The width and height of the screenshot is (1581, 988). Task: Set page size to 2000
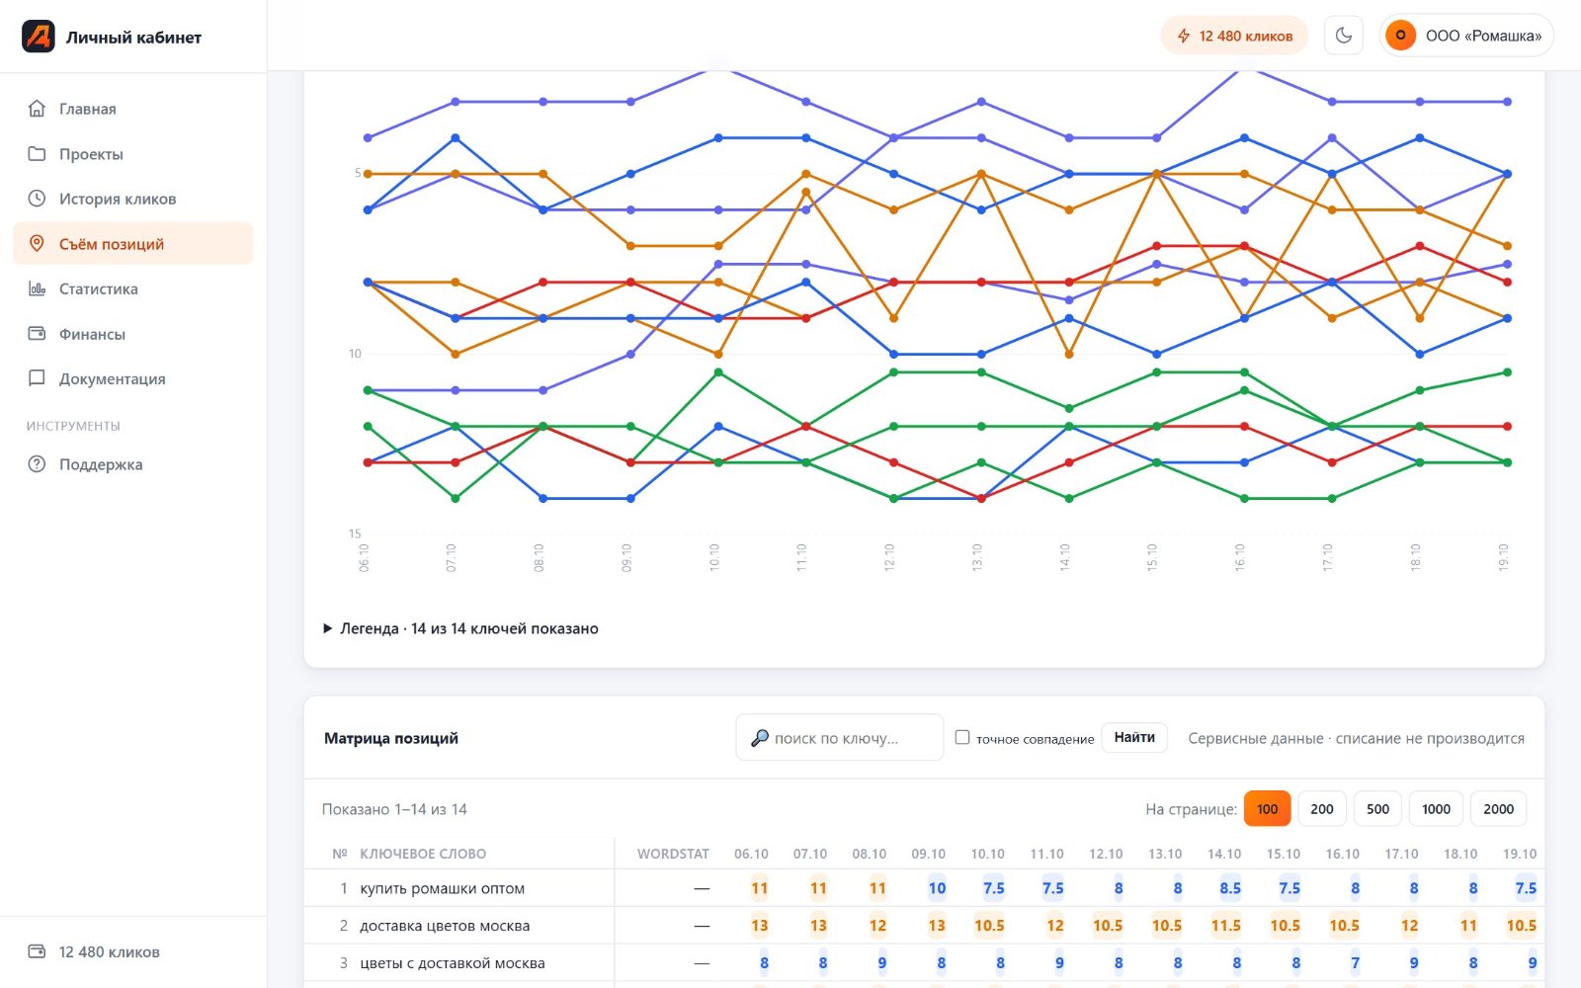(1498, 808)
